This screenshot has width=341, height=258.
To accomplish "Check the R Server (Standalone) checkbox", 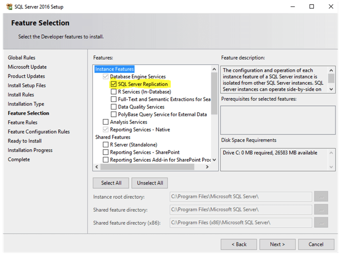I will 106,144.
